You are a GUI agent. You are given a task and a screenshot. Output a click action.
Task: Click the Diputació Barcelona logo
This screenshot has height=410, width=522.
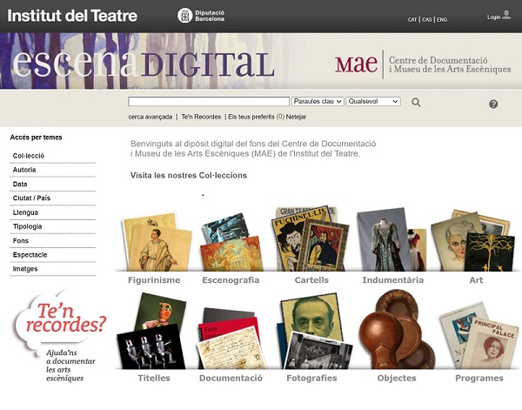point(201,16)
